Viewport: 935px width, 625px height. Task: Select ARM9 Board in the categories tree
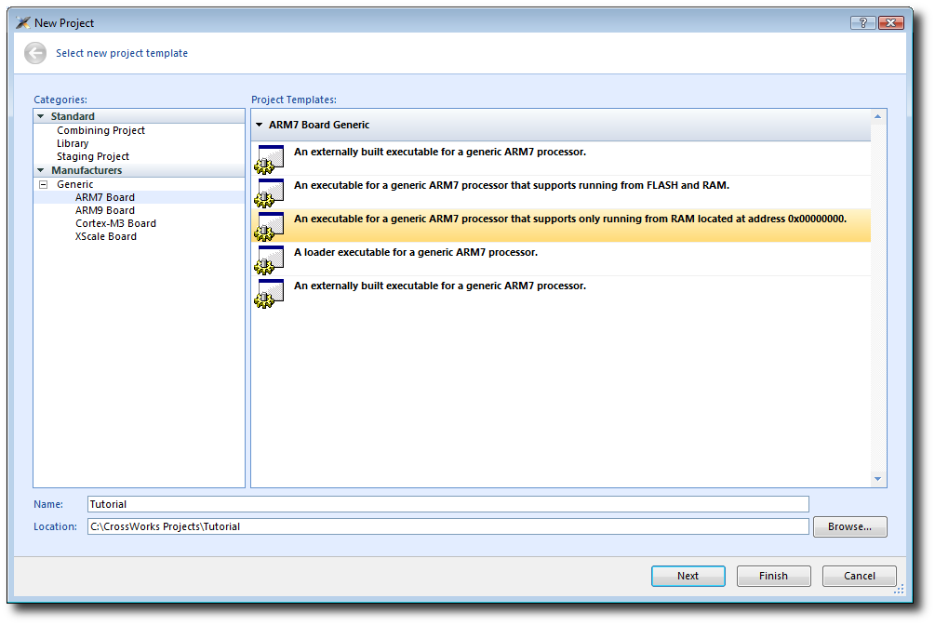click(x=104, y=210)
